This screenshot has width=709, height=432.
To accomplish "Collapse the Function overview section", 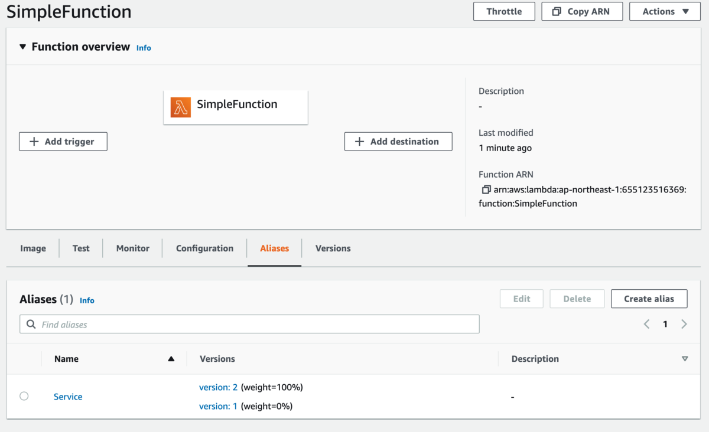I will pos(23,47).
